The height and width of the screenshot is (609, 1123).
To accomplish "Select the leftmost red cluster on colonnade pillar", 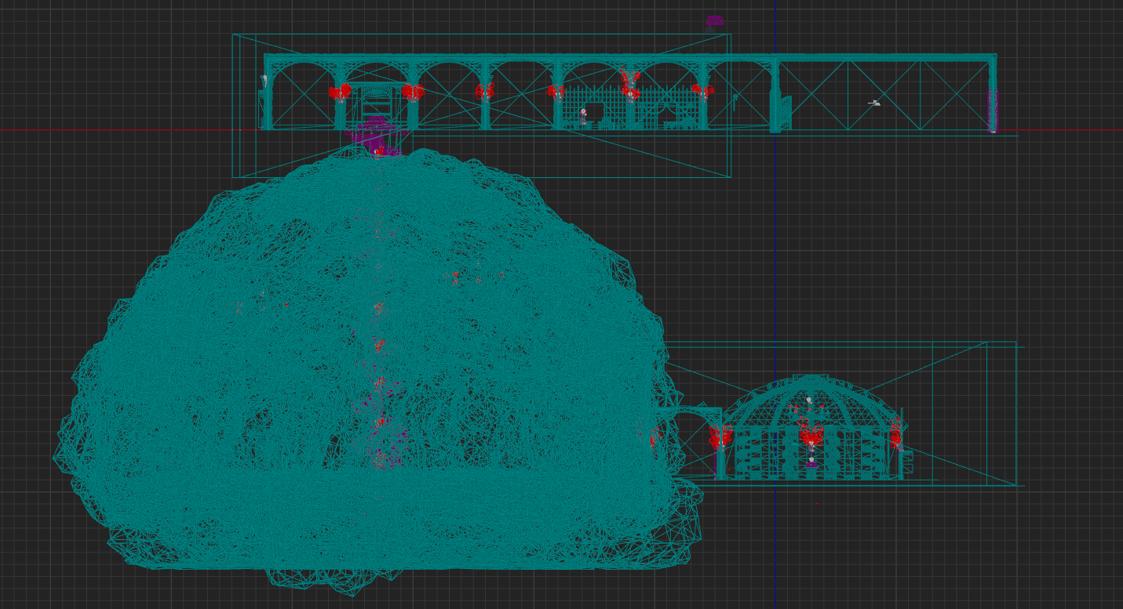I will (340, 92).
